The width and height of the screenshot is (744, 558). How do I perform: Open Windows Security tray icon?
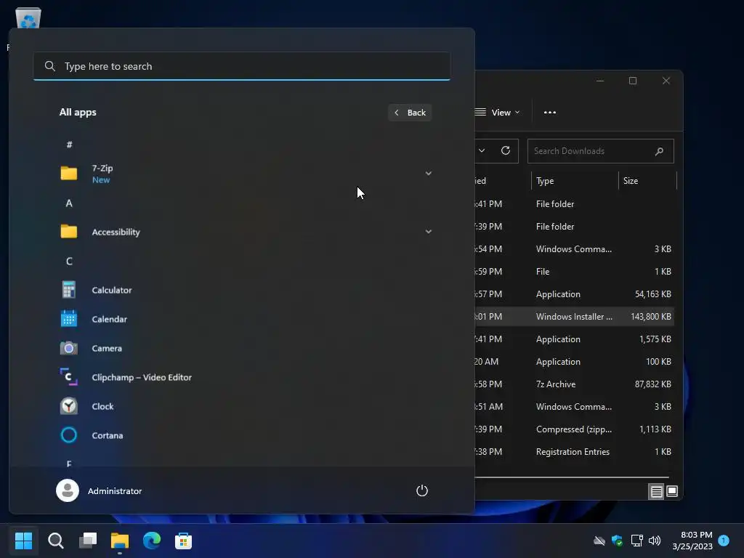(x=618, y=541)
